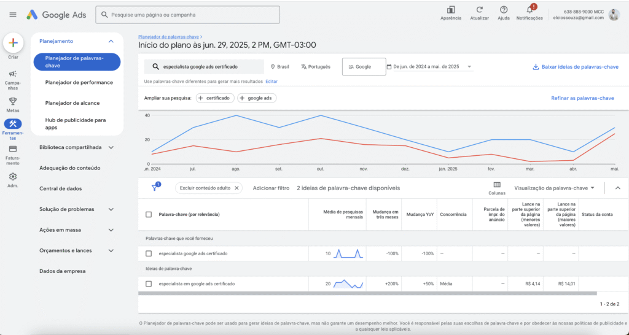The height and width of the screenshot is (335, 629).
Task: Open the Ajuda help icon
Action: click(504, 10)
